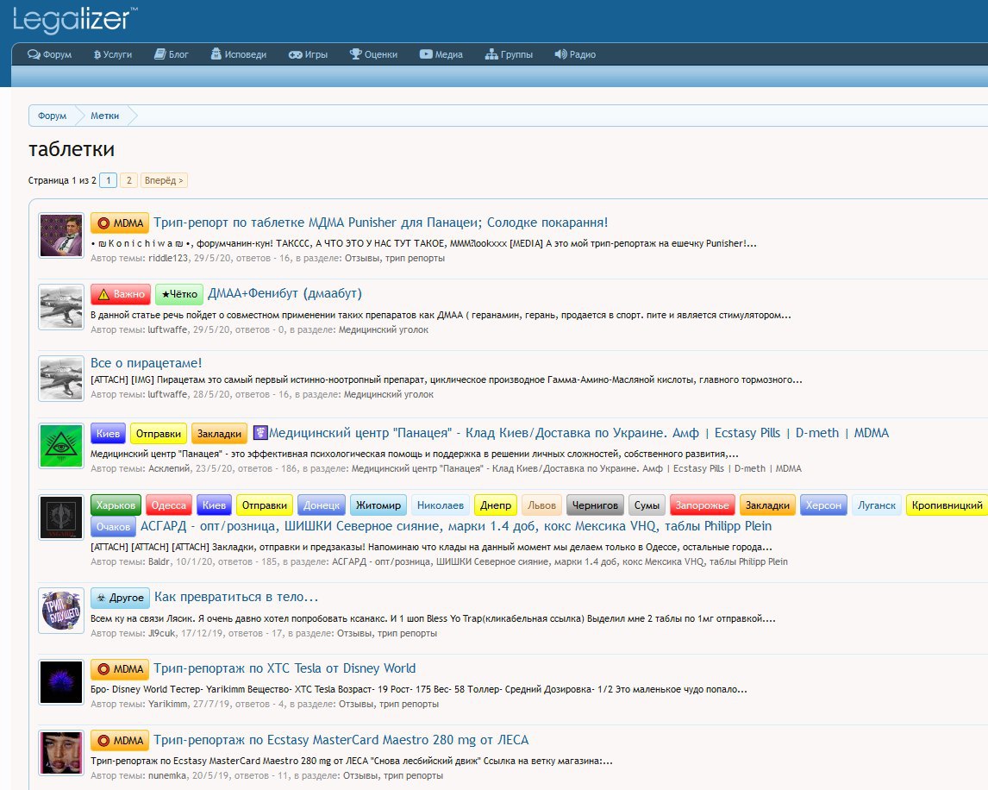
Task: Click author link Асклепий
Action: [x=169, y=469]
